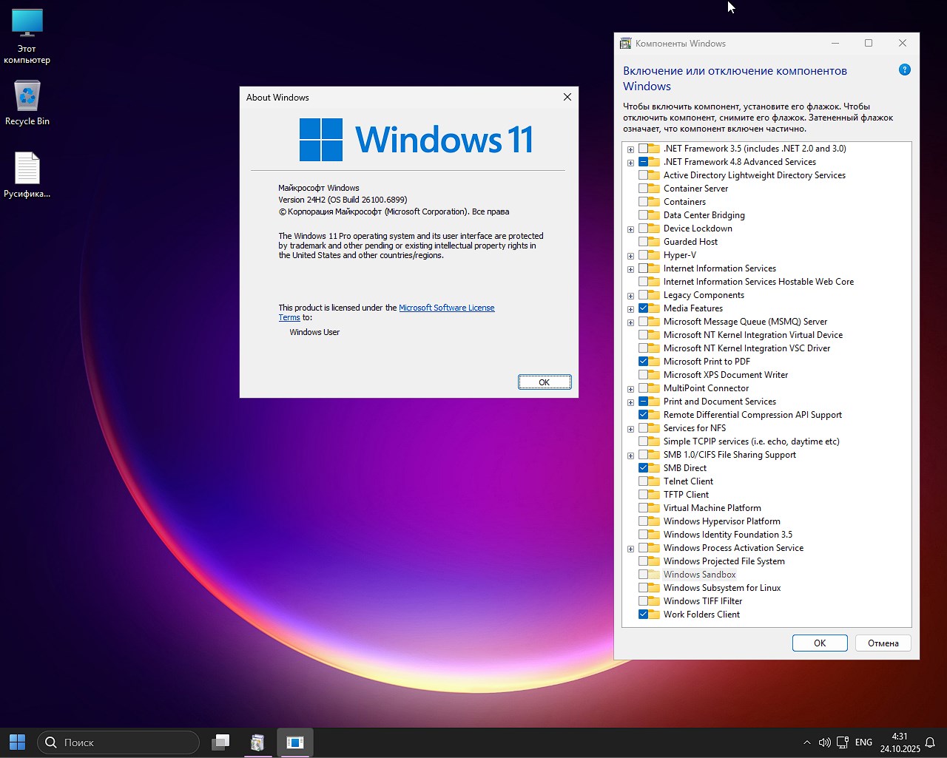Viewport: 947px width, 758px height.
Task: Open the volume speaker tray icon
Action: pos(824,742)
